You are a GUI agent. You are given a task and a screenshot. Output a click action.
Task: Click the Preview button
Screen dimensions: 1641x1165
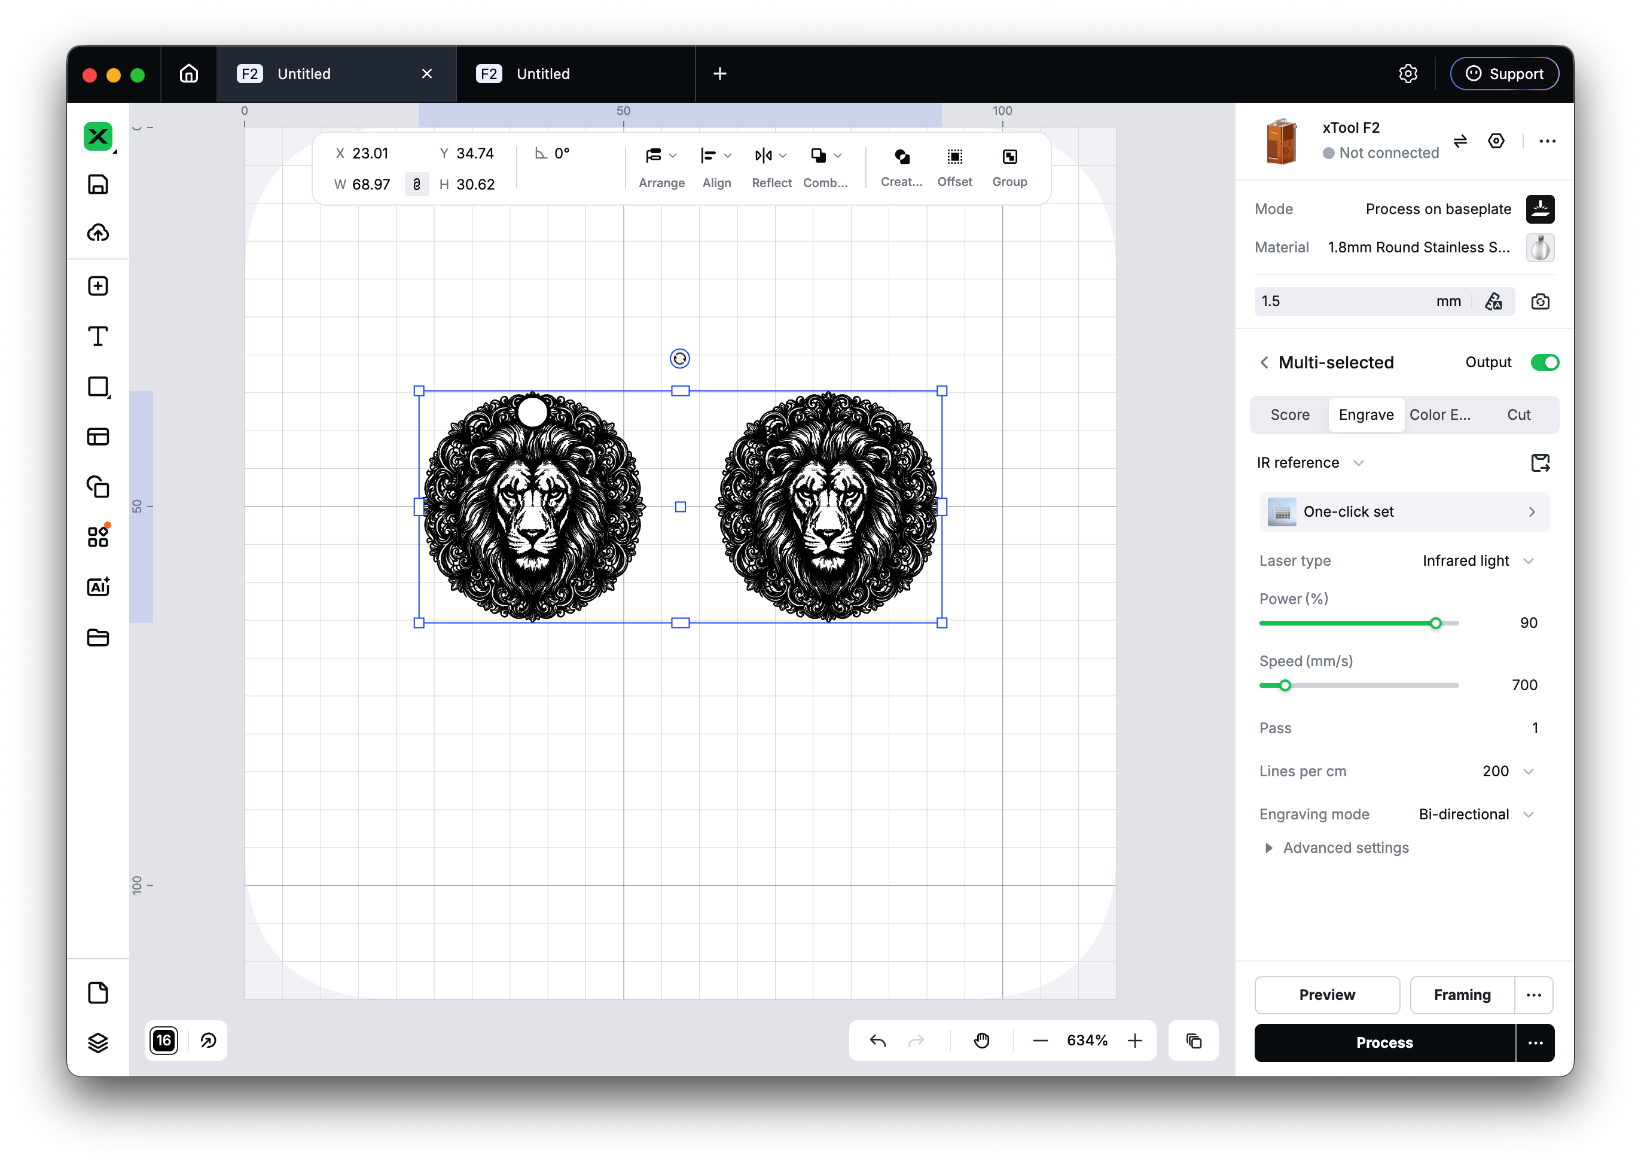coord(1327,996)
